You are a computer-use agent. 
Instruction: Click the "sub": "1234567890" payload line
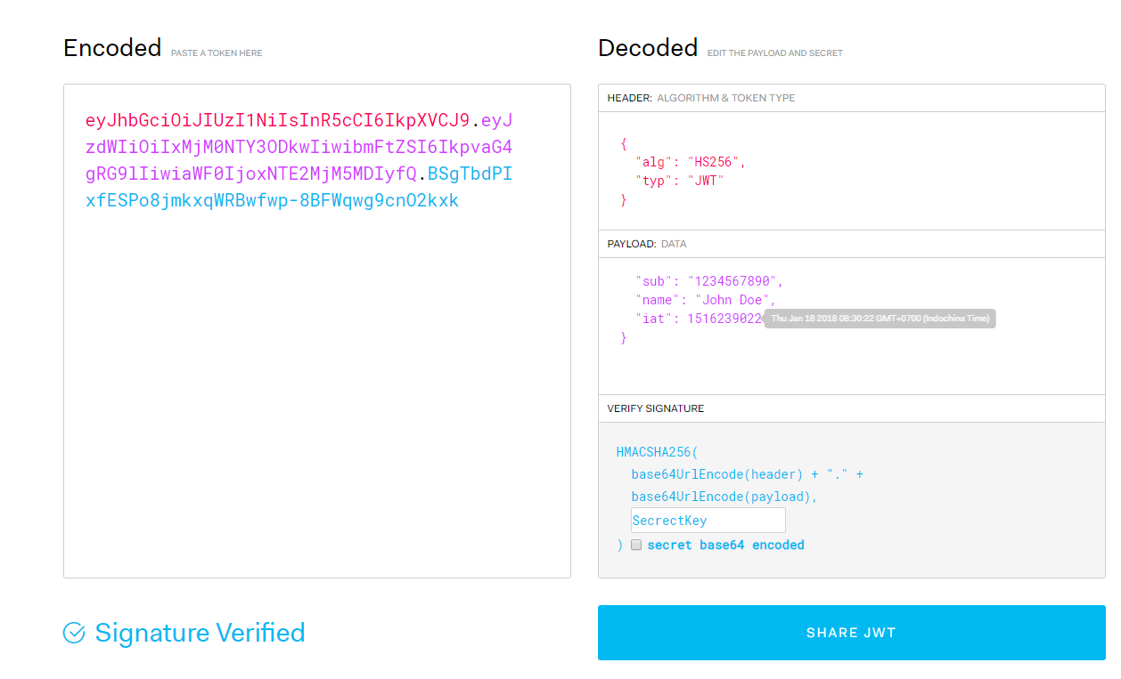pos(709,281)
